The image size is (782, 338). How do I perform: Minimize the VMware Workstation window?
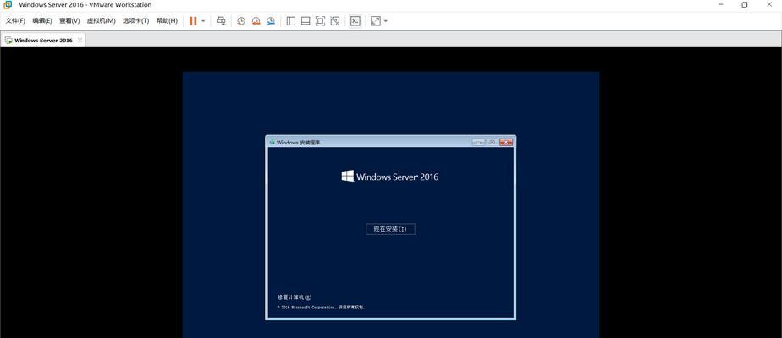721,4
